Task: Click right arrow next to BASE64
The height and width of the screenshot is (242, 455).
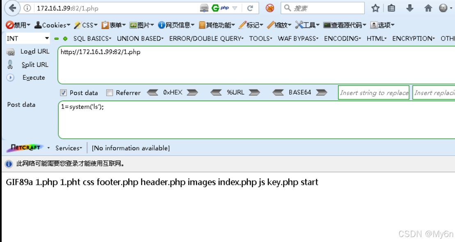Action: [321, 93]
